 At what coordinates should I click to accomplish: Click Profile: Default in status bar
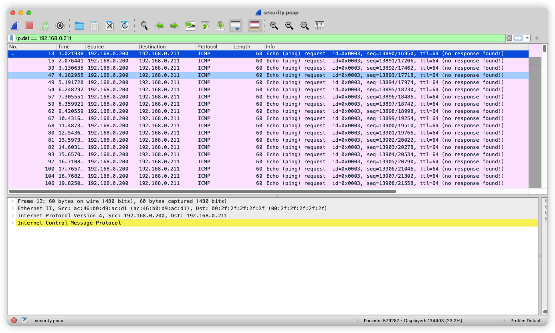526,321
